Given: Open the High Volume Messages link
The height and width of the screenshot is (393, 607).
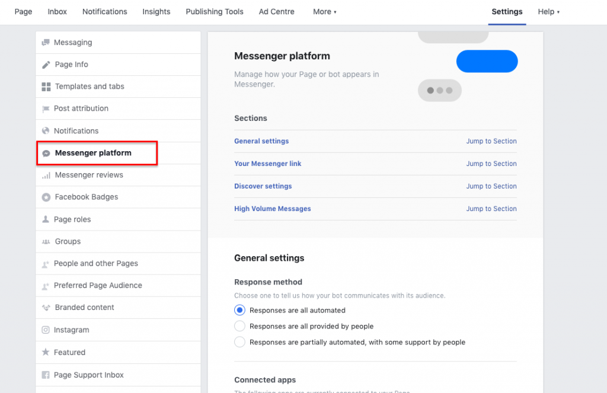Looking at the screenshot, I should 273,209.
